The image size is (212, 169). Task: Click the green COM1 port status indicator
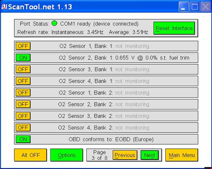pyautogui.click(x=54, y=24)
